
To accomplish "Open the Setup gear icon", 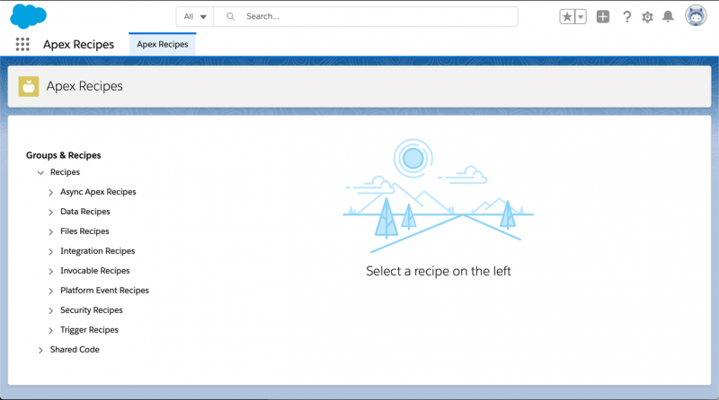I will (647, 17).
